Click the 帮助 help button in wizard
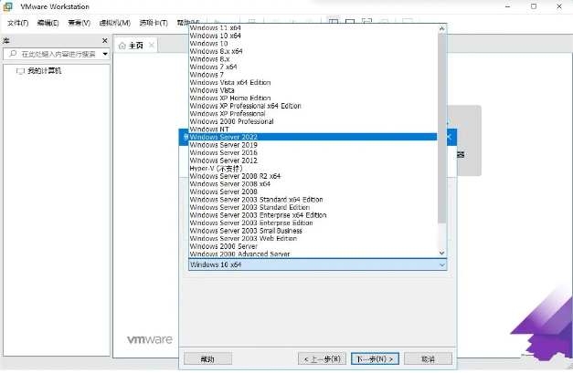The height and width of the screenshot is (373, 573). pyautogui.click(x=207, y=359)
